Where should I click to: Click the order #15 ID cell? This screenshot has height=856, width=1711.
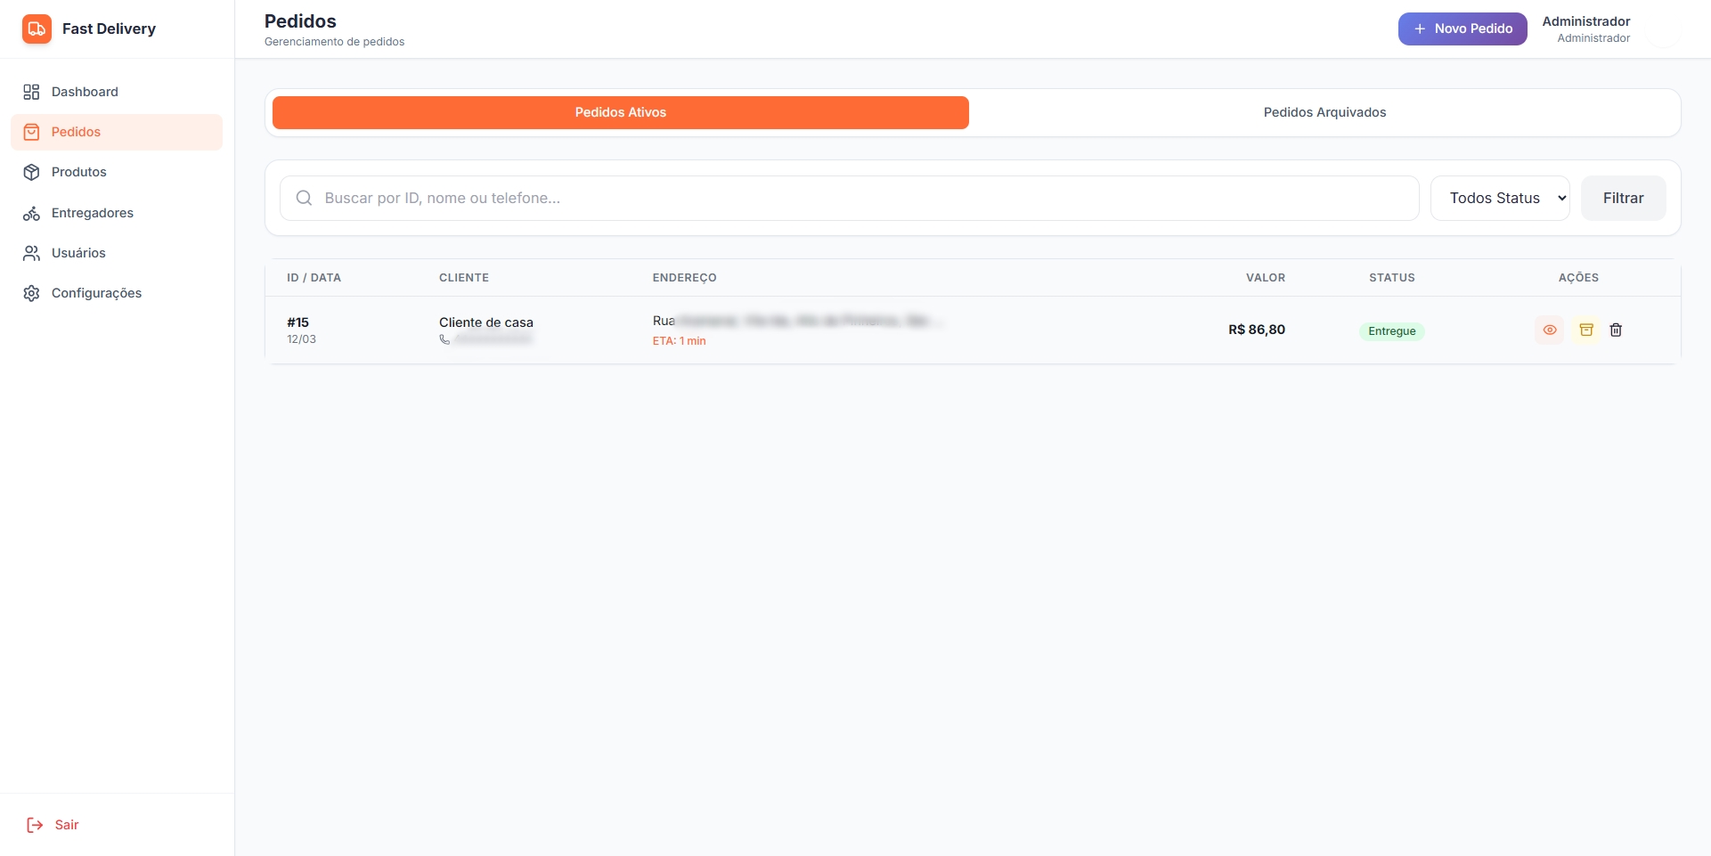pyautogui.click(x=298, y=322)
